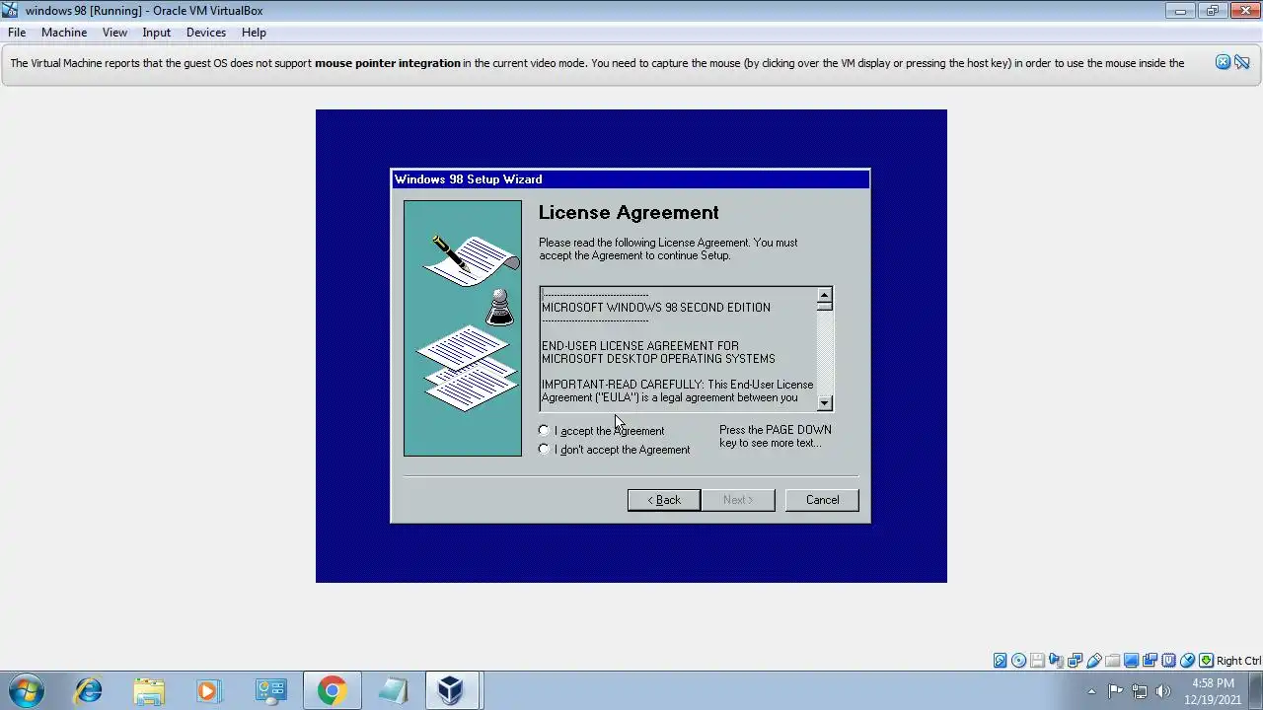
Task: Click the recording status icon
Action: 1150,661
